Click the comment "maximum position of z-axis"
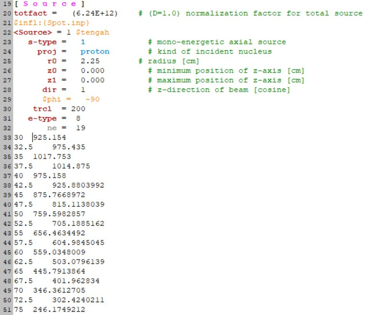The image size is (387, 315). coord(219,80)
